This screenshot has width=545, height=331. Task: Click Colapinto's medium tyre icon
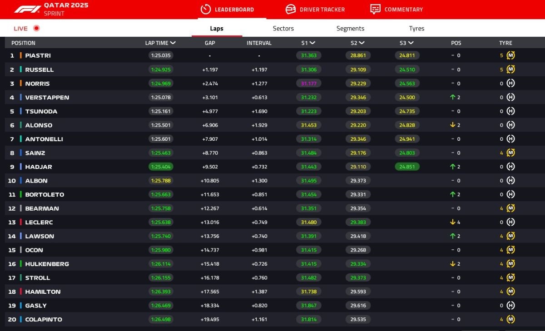(510, 319)
